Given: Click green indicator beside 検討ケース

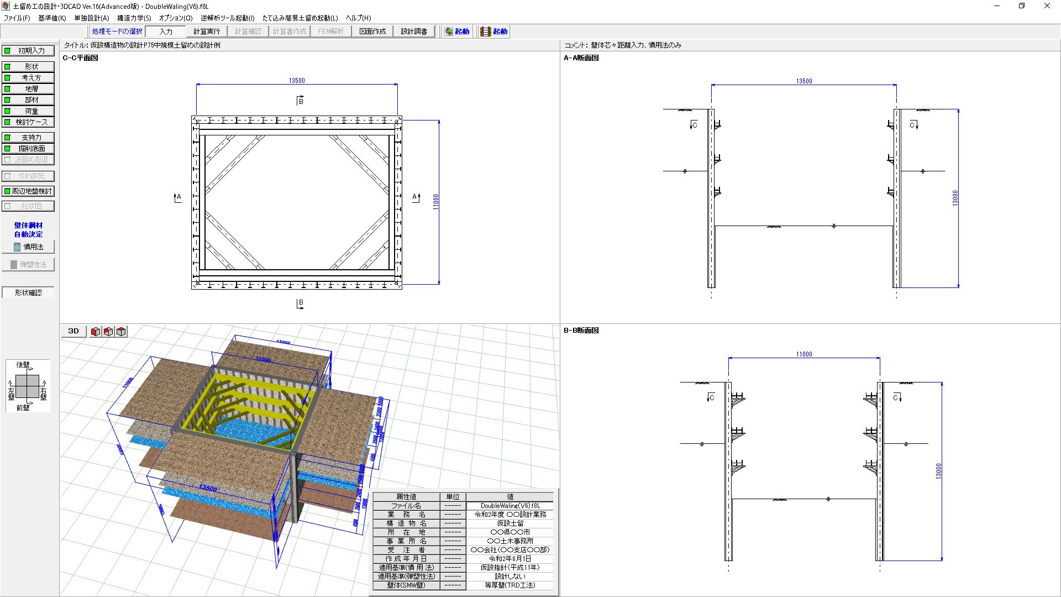Looking at the screenshot, I should tap(8, 122).
